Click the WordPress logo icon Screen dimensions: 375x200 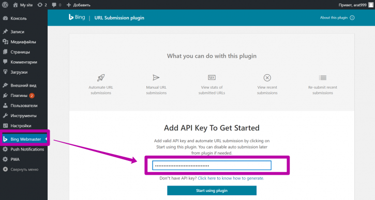5,5
